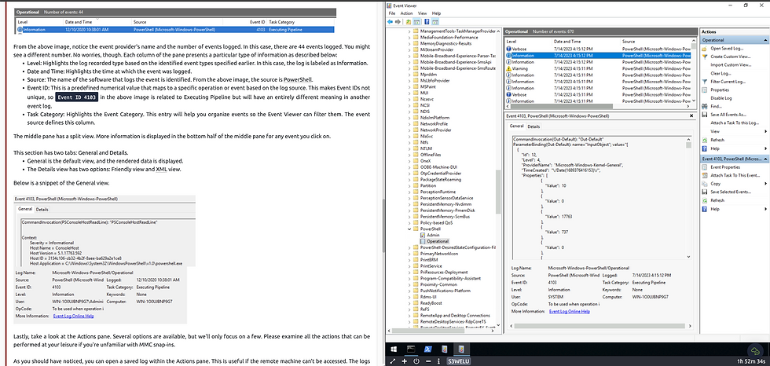Image resolution: width=770 pixels, height=366 pixels.
Task: Open the Action menu
Action: click(x=406, y=13)
